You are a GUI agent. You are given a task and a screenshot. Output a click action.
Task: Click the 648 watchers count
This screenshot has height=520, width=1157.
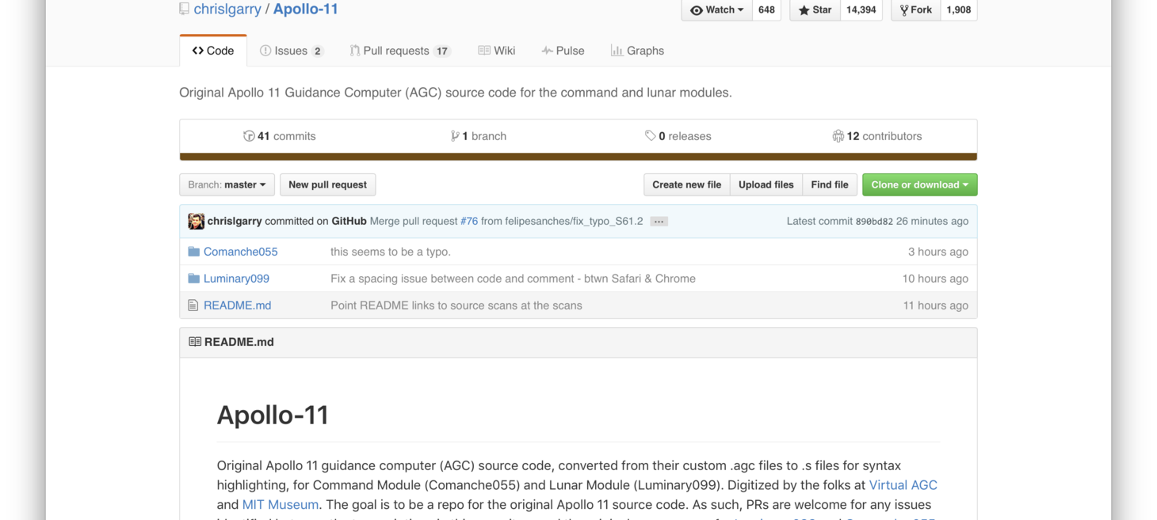(766, 10)
